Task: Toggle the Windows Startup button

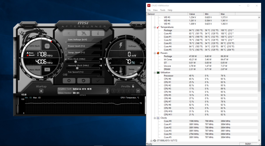Action: [41, 91]
